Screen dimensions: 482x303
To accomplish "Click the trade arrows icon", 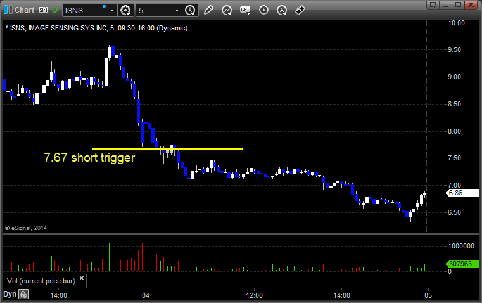I will (300, 10).
